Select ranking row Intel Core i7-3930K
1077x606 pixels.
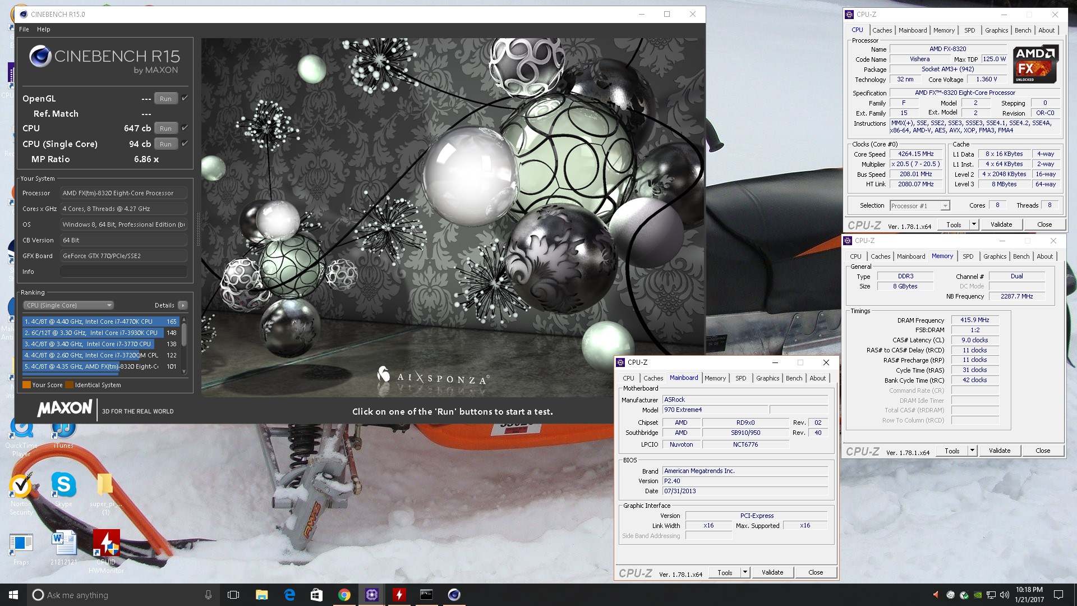click(x=100, y=333)
